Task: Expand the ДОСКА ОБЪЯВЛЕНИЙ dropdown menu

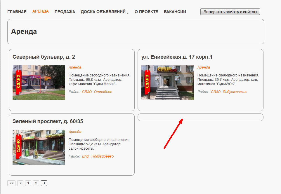Action: (x=105, y=12)
